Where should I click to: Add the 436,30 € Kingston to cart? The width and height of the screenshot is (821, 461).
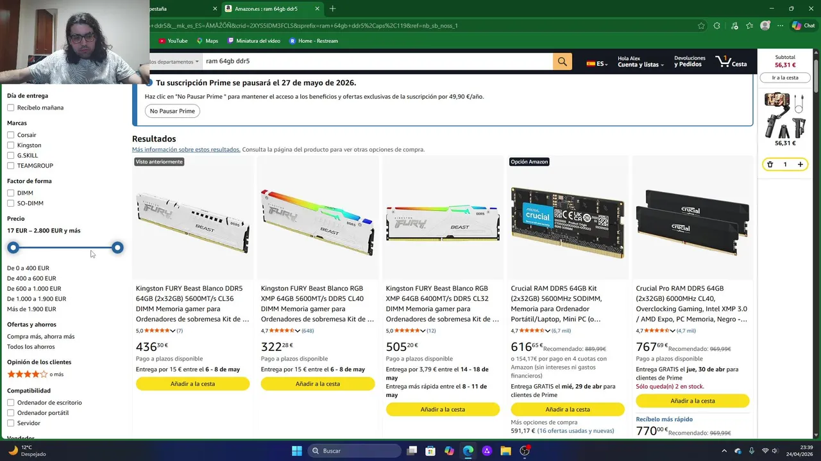point(192,384)
